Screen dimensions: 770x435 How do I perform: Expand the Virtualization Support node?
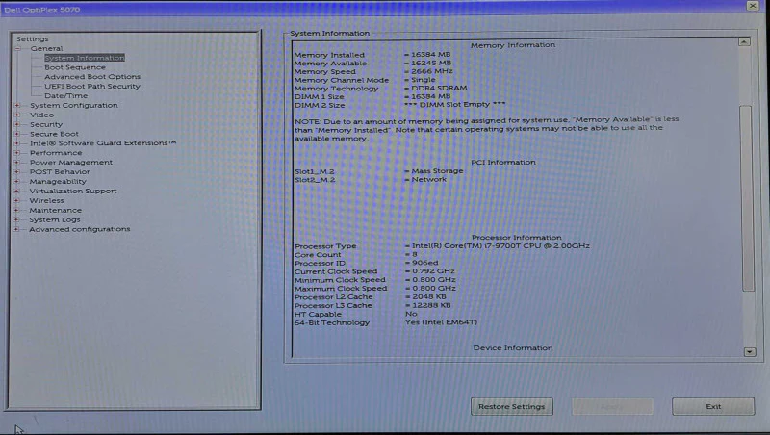point(17,191)
